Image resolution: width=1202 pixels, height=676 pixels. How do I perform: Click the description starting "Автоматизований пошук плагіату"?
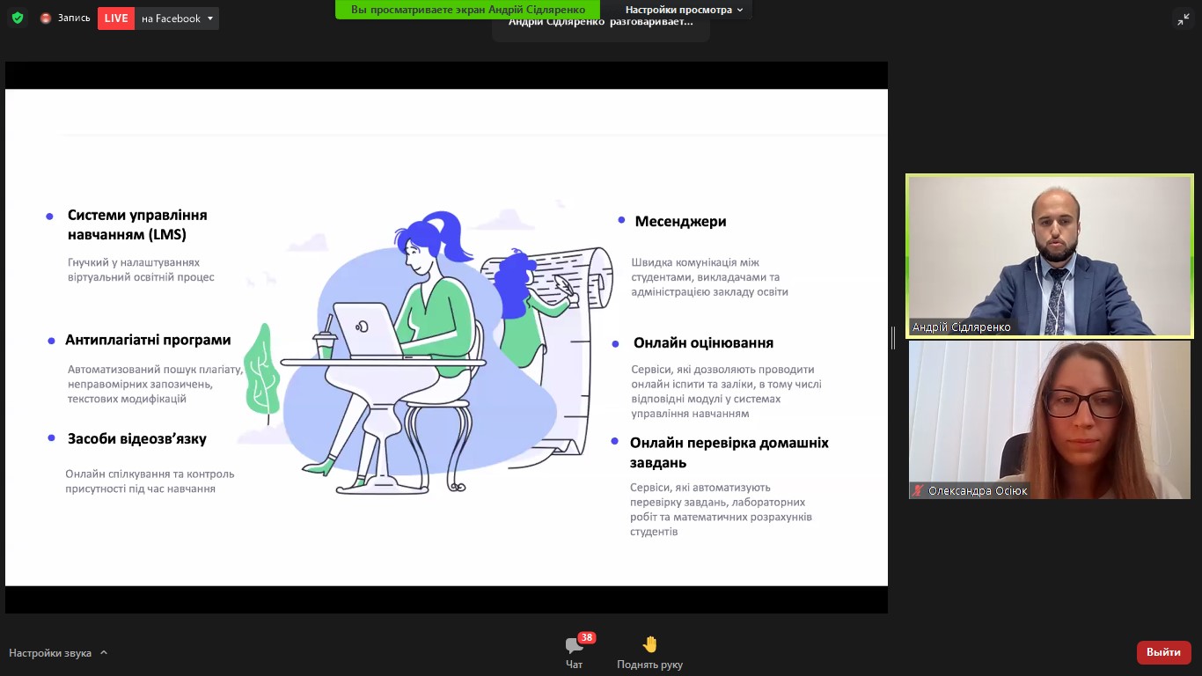click(x=155, y=384)
